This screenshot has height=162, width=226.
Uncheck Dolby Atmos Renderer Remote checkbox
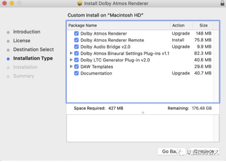[76, 40]
